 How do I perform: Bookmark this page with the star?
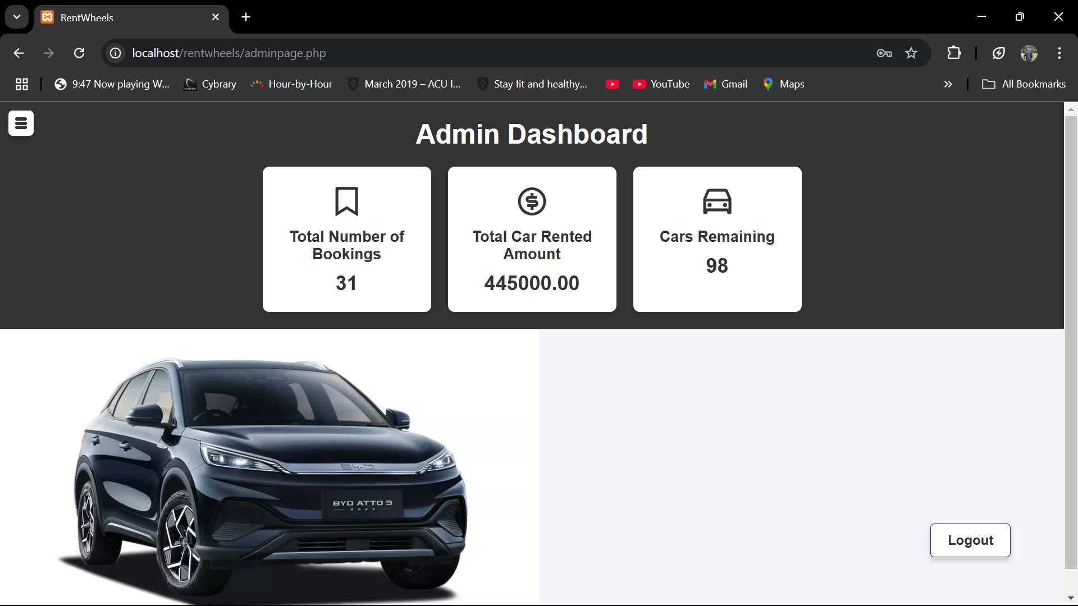coord(911,53)
